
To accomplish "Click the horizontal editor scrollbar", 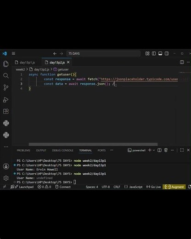I will 93,144.
